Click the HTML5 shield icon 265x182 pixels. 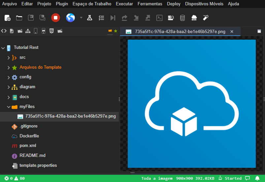[x=51, y=31]
